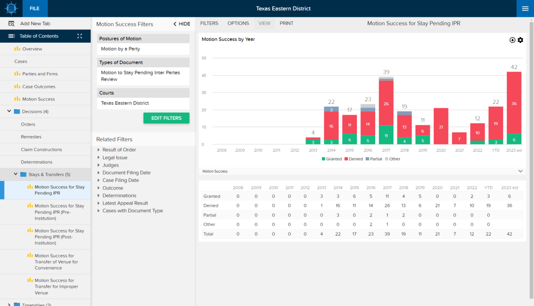Open the FILE menu
This screenshot has height=306, width=534.
point(34,8)
